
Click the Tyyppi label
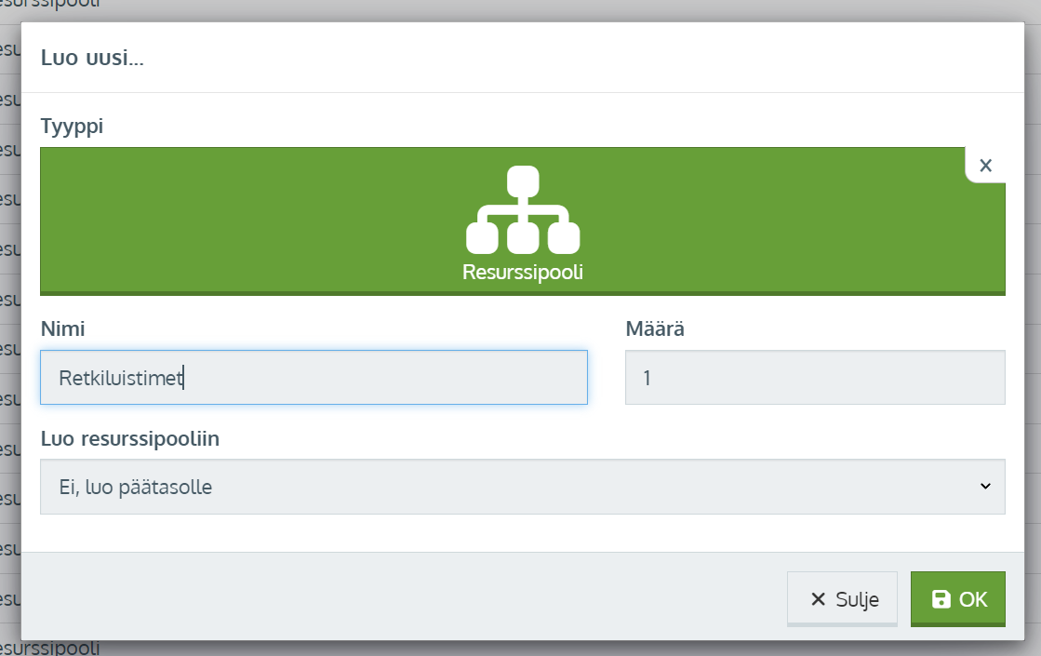pyautogui.click(x=73, y=126)
